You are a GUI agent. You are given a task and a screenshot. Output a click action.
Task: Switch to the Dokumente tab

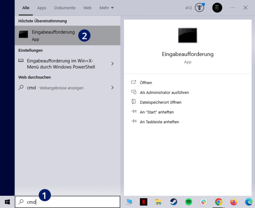pyautogui.click(x=65, y=8)
